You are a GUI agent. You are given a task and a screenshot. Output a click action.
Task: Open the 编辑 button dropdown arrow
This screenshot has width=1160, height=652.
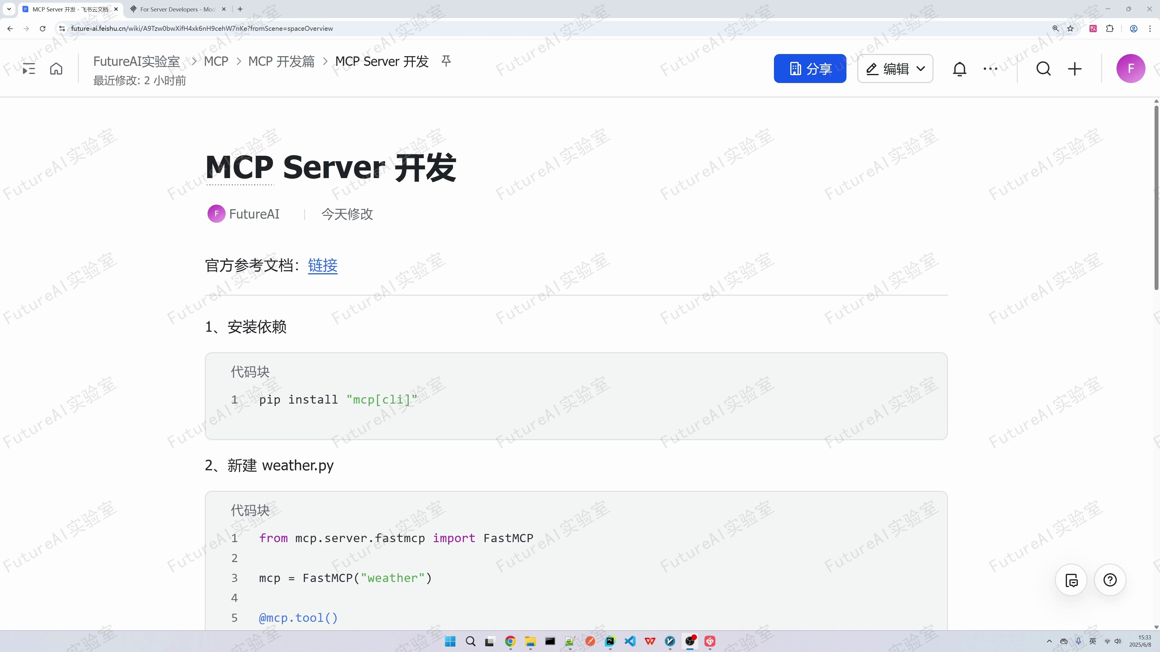(920, 69)
